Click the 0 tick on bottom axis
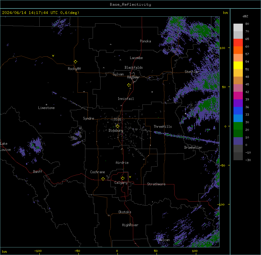The height and width of the screenshot is (255, 261). 117,251
